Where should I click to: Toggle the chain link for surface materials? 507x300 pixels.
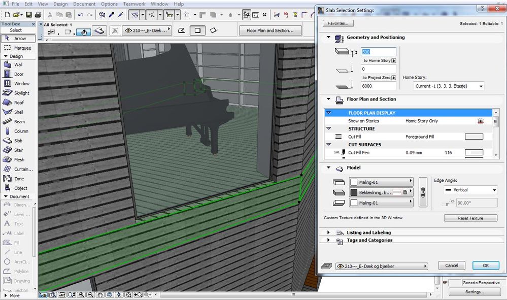pyautogui.click(x=423, y=192)
